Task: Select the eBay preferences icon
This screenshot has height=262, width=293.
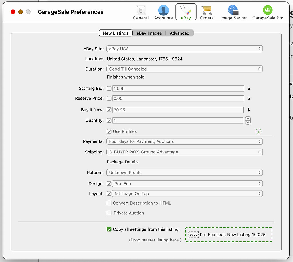Action: click(186, 12)
